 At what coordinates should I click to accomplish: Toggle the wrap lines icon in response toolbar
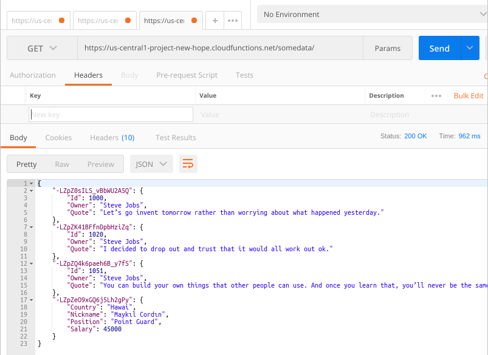tap(188, 164)
